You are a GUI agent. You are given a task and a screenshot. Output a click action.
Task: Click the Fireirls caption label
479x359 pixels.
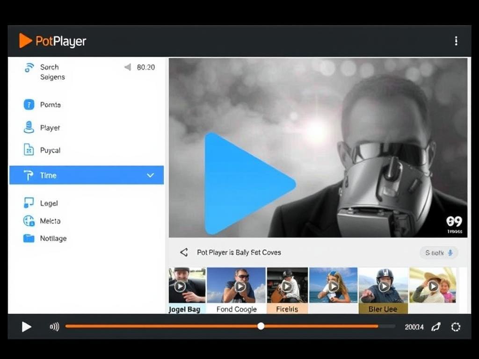tap(287, 309)
